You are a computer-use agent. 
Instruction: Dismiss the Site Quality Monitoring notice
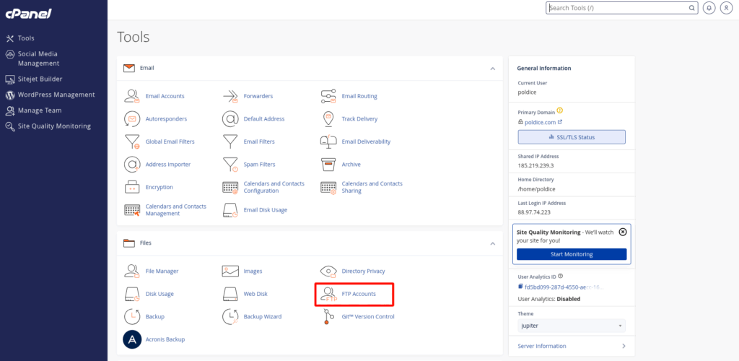coord(623,232)
